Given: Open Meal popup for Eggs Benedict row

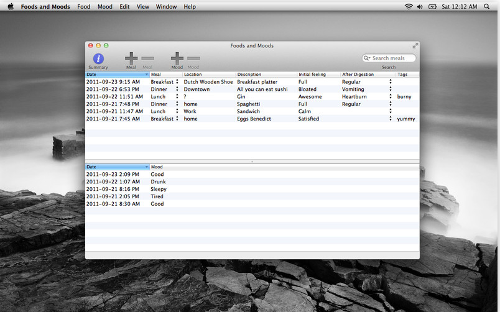Looking at the screenshot, I should [177, 118].
